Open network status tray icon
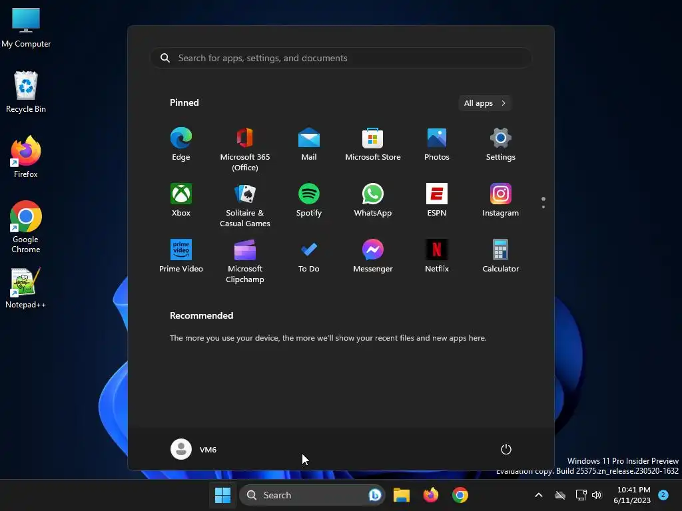Screen dimensions: 682x511 pyautogui.click(x=581, y=495)
